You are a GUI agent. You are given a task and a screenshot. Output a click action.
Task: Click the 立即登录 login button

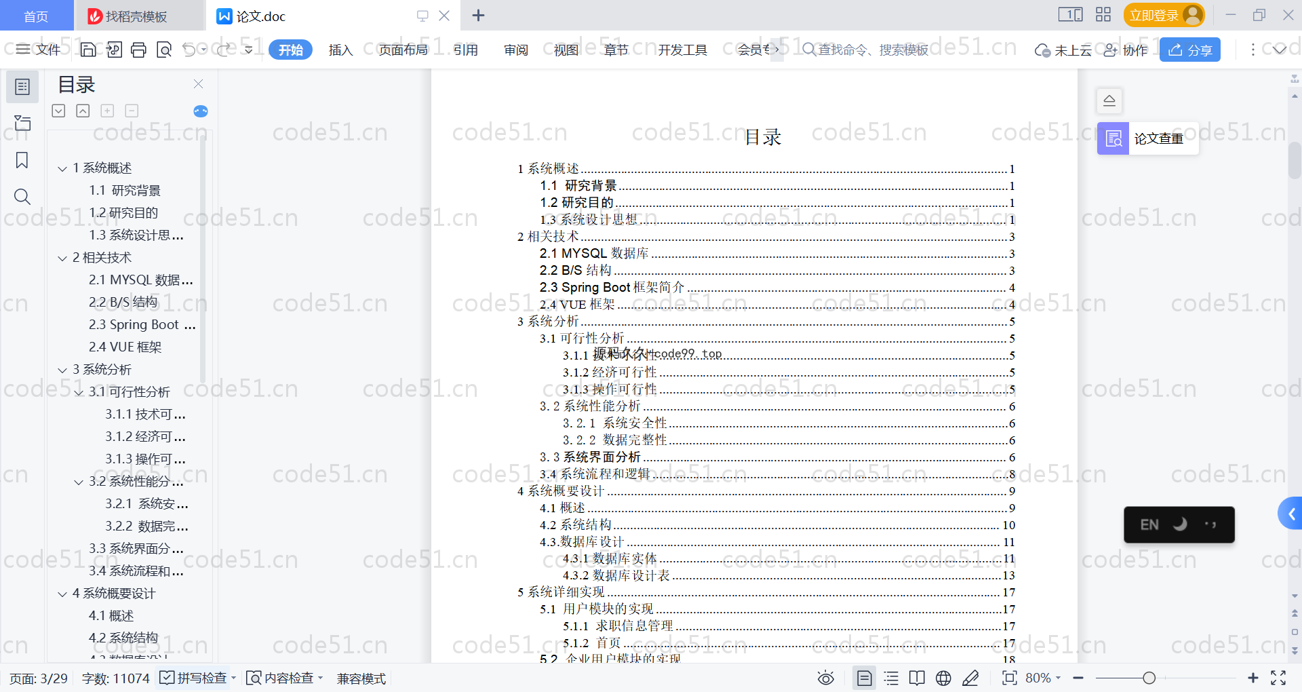click(1164, 15)
